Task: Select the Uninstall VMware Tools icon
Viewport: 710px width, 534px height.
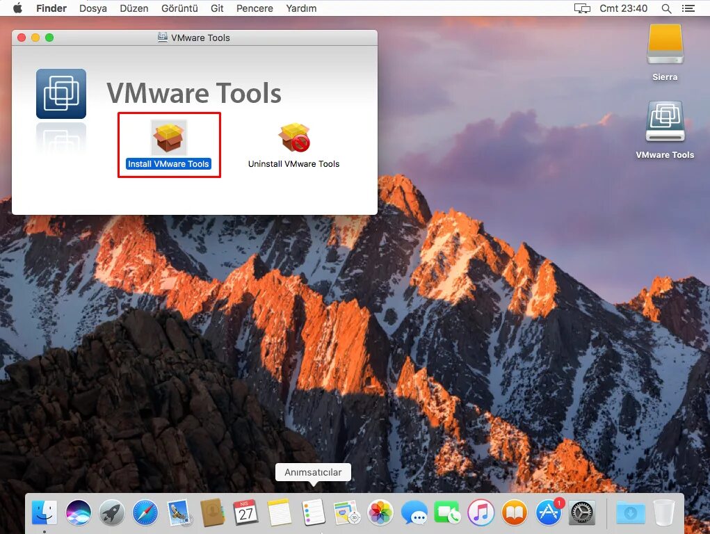Action: (293, 138)
